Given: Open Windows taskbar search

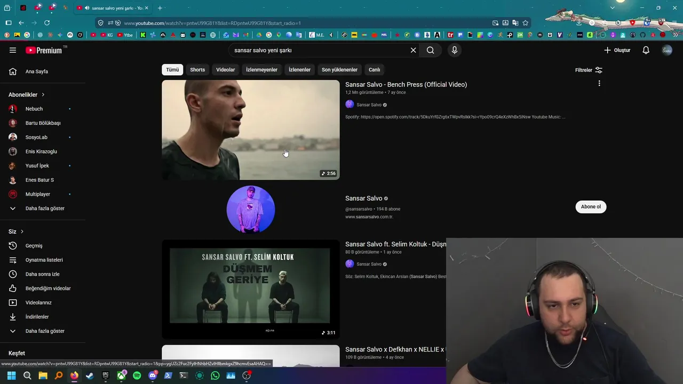Looking at the screenshot, I should pyautogui.click(x=27, y=375).
